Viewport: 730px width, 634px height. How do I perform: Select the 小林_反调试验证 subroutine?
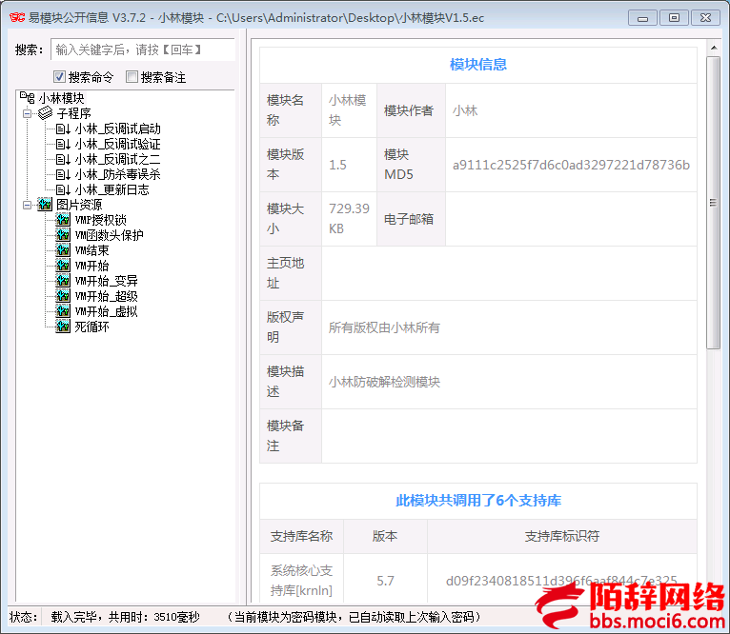click(x=118, y=144)
